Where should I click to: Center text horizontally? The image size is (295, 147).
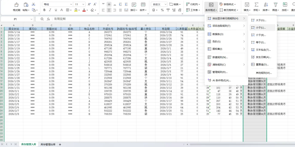pos(109,10)
